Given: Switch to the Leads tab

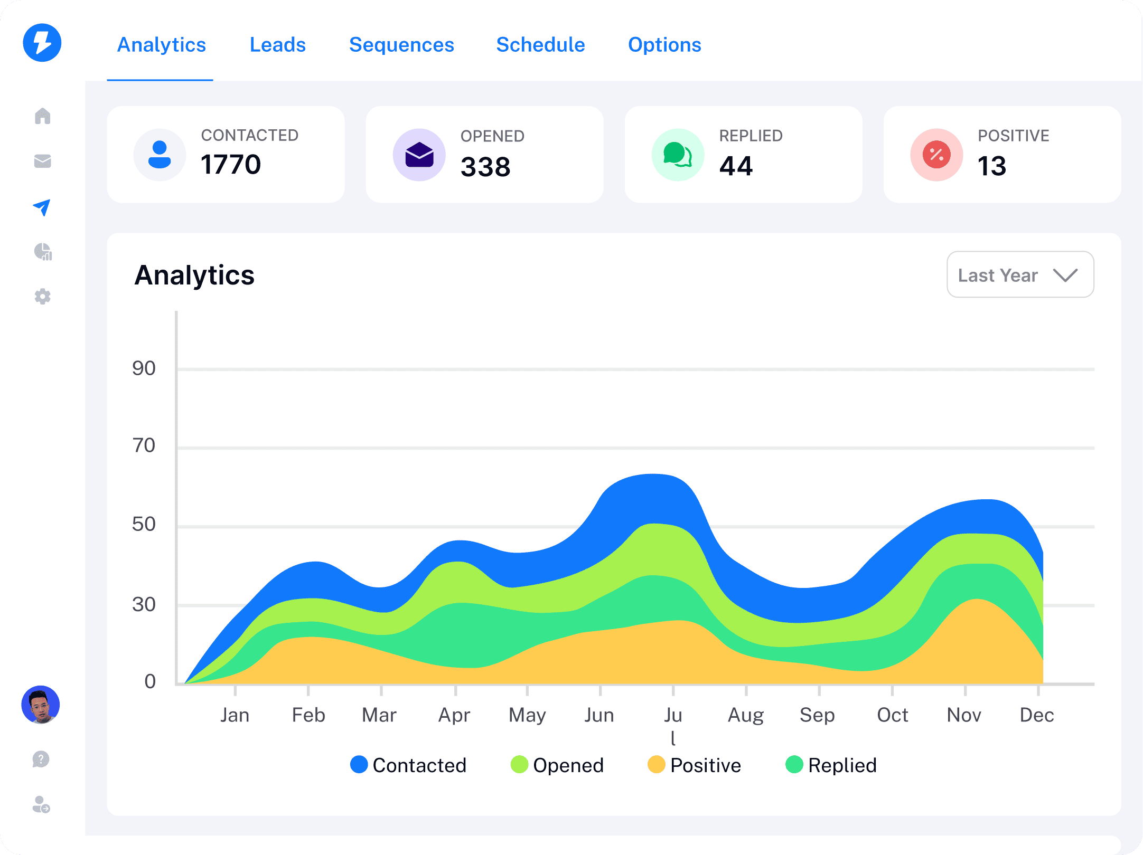Looking at the screenshot, I should pyautogui.click(x=277, y=45).
